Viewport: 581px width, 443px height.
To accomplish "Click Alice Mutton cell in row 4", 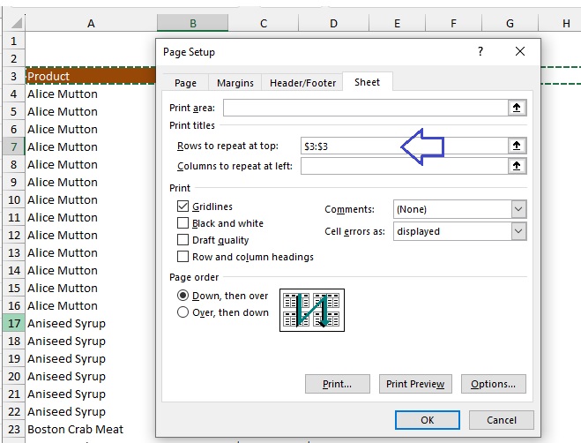I will [91, 94].
